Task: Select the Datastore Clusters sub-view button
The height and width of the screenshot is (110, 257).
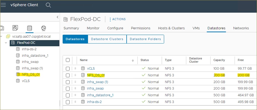Action: click(x=107, y=39)
